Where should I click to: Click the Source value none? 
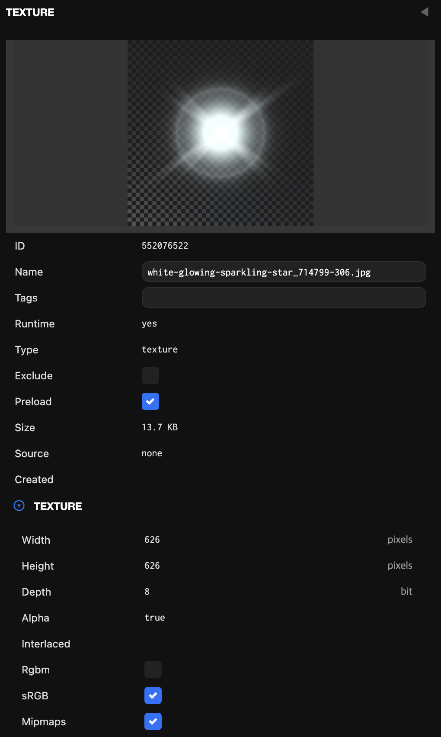[152, 453]
